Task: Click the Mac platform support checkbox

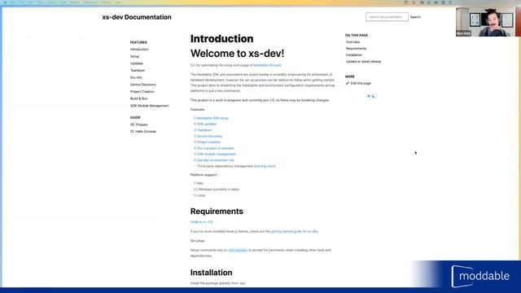Action: [195, 183]
